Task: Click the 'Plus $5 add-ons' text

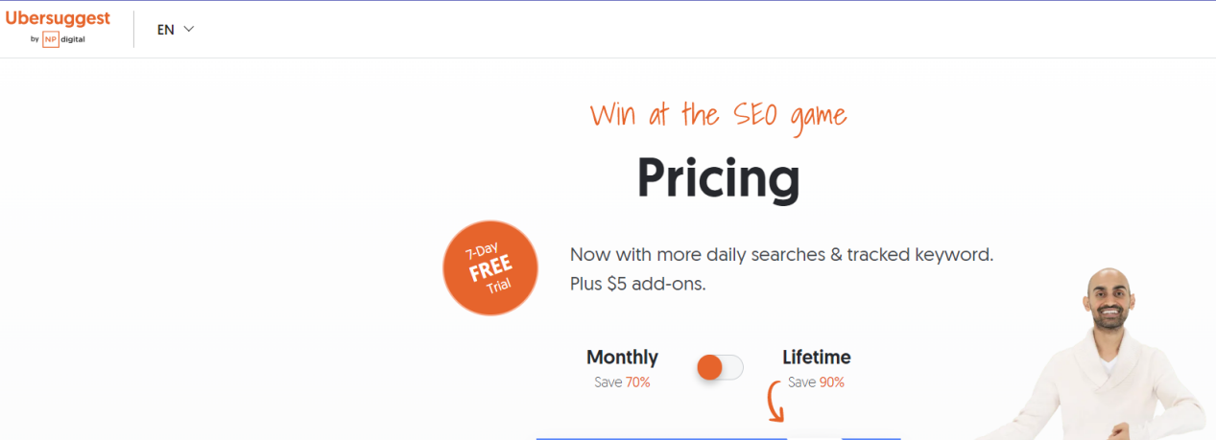Action: point(637,285)
